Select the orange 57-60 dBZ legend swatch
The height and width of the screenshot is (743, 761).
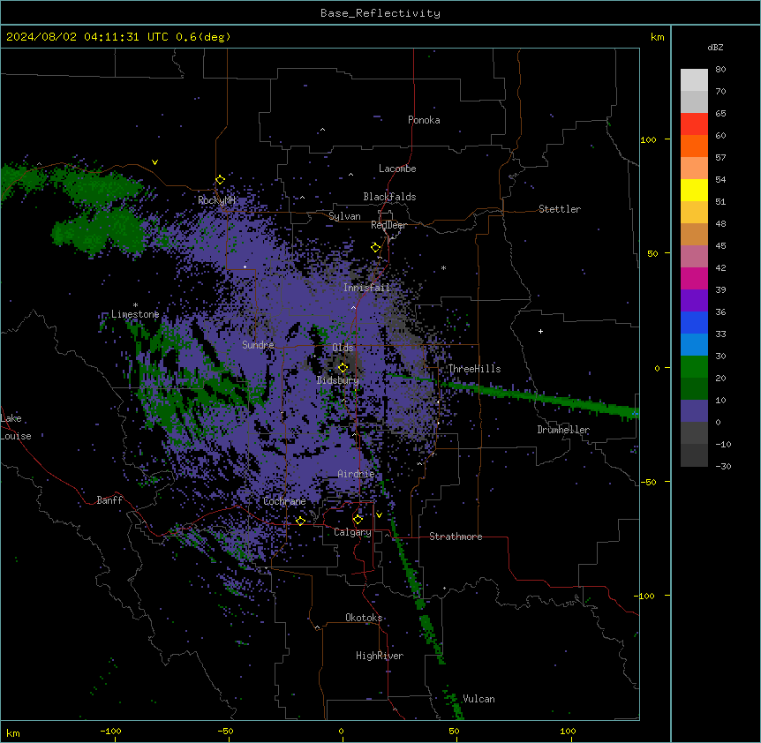tap(694, 146)
